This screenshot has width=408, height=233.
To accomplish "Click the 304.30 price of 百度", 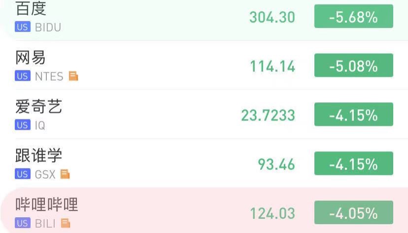I will tap(272, 17).
